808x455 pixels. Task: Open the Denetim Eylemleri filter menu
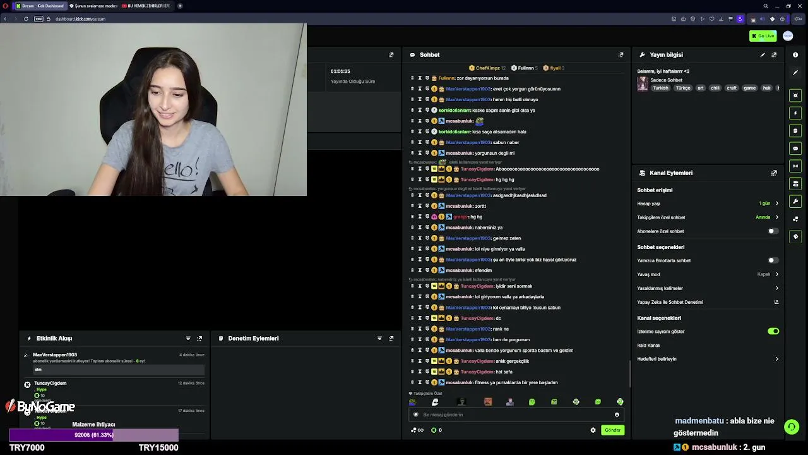[x=379, y=338]
